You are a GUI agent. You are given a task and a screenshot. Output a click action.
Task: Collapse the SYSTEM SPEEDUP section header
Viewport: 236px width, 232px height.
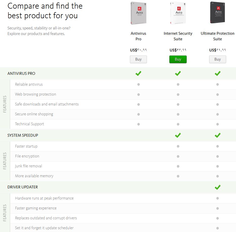point(23,135)
